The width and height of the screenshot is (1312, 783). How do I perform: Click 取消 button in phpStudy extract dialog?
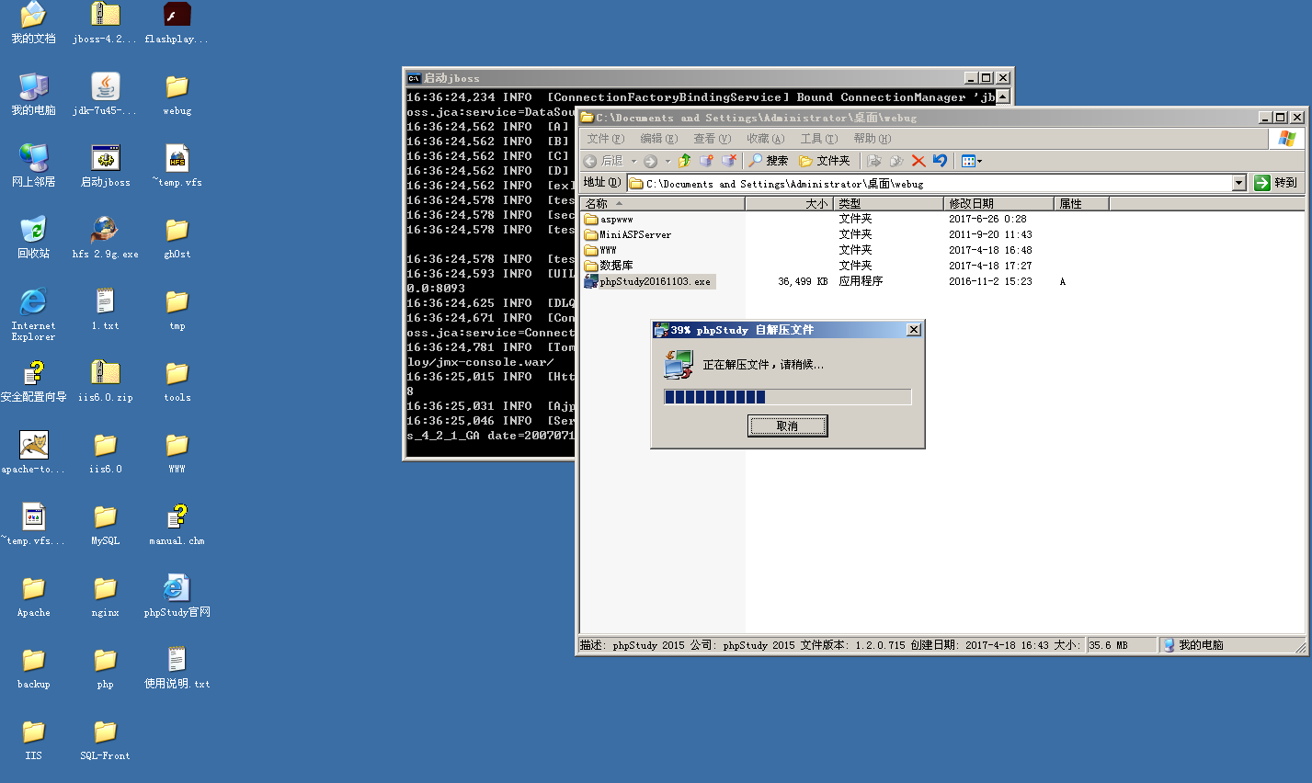click(x=787, y=426)
